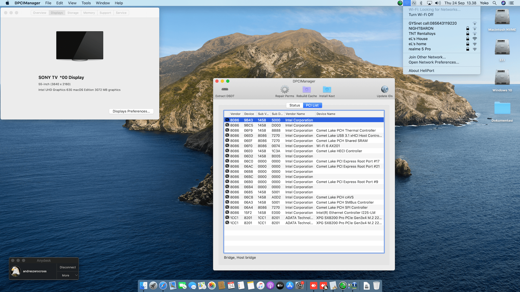
Task: Expand the More dropdown in Anydesk
Action: tap(68, 275)
